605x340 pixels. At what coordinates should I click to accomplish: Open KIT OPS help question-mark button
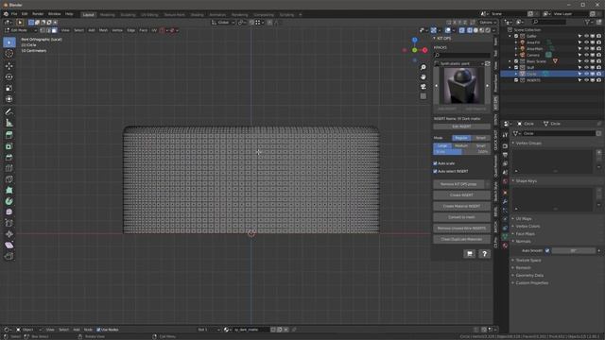[484, 254]
